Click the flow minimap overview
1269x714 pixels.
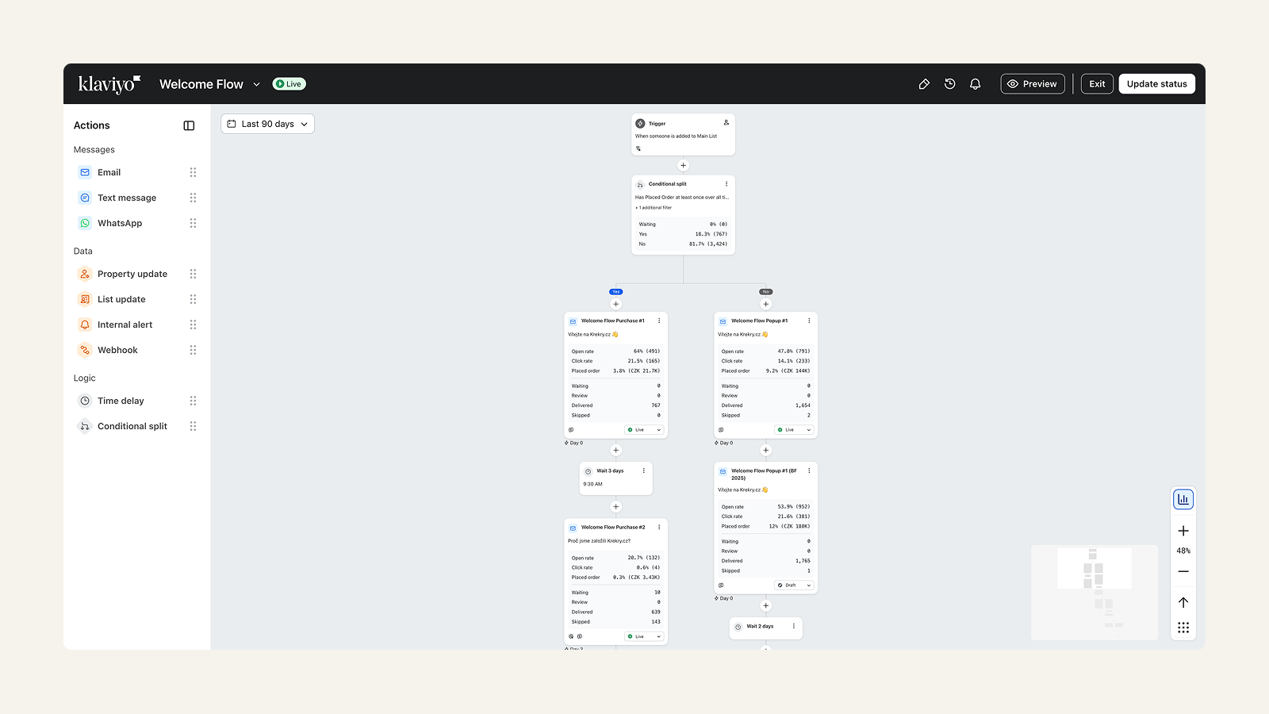coord(1094,592)
